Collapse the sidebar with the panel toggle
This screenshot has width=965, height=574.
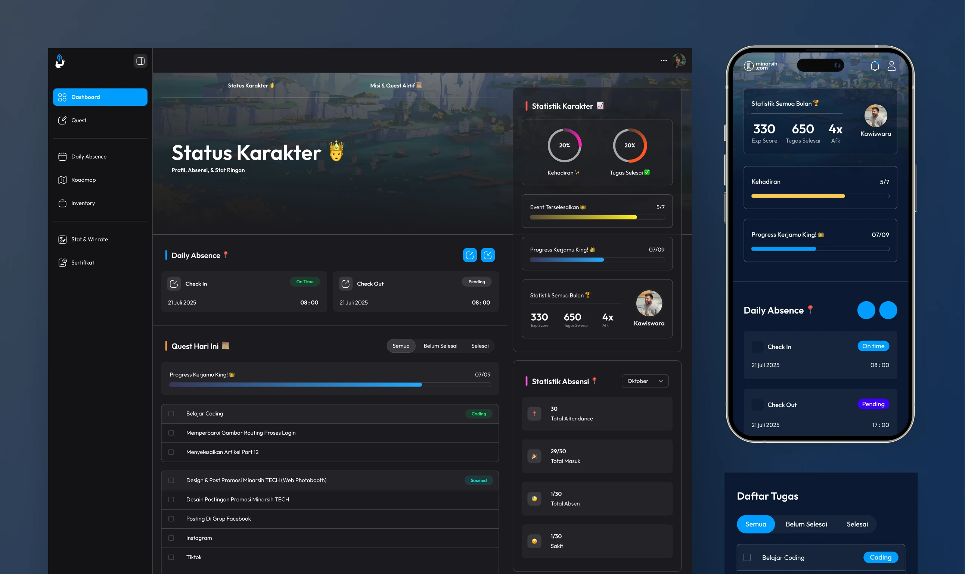[x=141, y=61]
